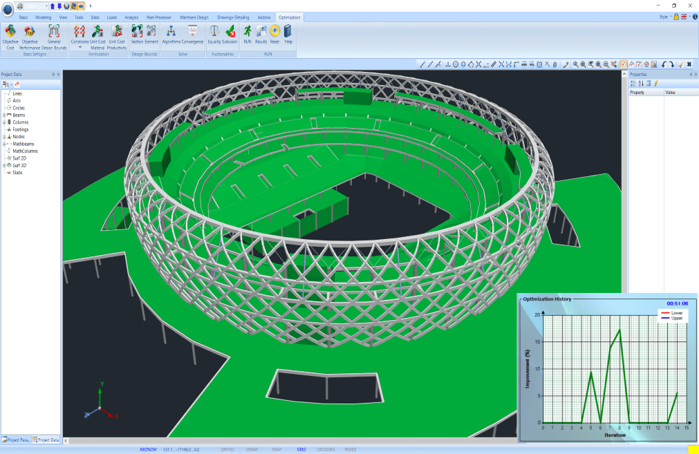Click the Reset optimization icon
699x454 pixels.
274,31
